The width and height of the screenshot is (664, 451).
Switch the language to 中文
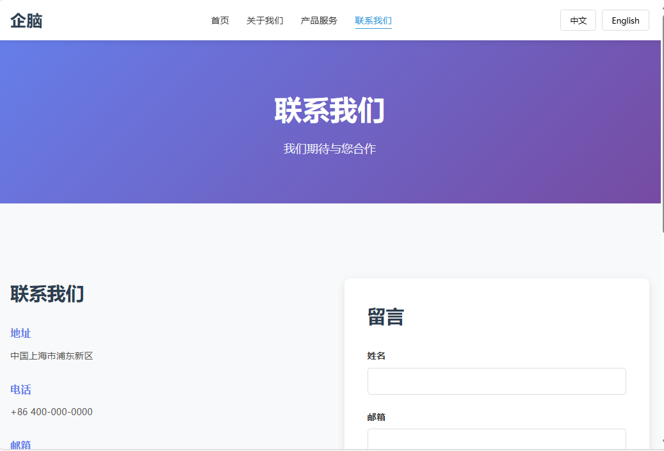(x=578, y=20)
